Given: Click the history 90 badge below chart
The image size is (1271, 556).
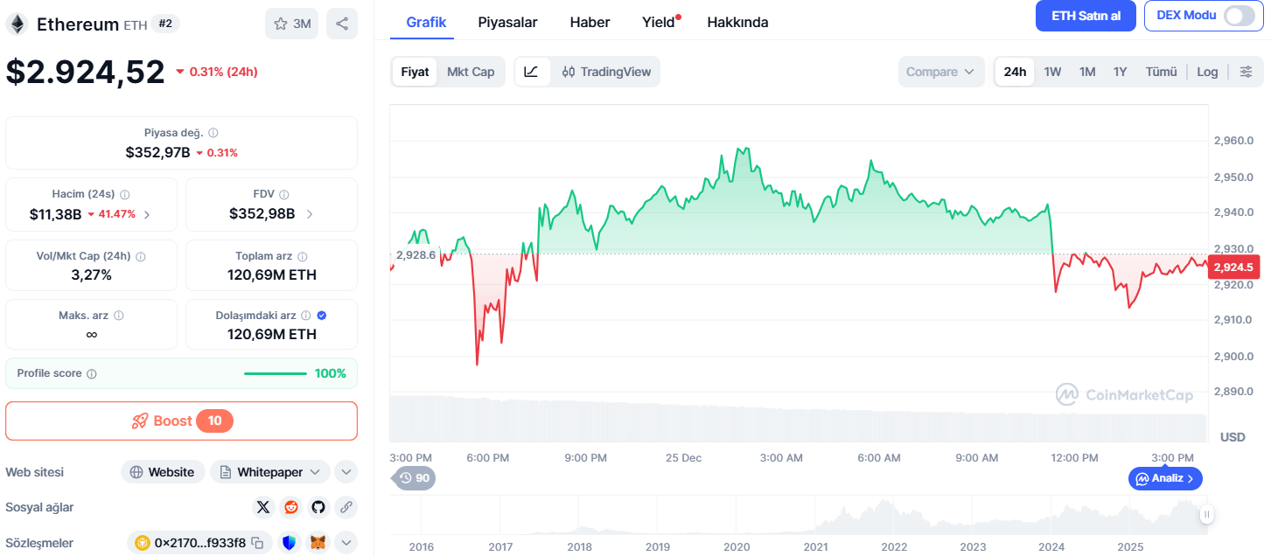Looking at the screenshot, I should coord(415,478).
